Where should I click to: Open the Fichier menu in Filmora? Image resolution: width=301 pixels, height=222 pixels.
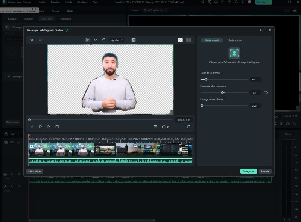click(42, 2)
